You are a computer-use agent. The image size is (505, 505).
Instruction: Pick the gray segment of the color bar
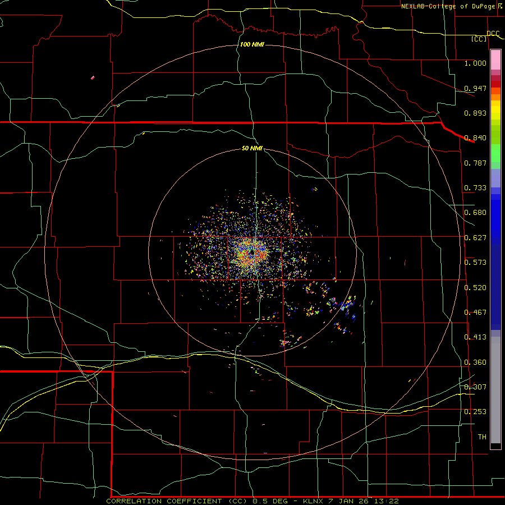(495, 391)
